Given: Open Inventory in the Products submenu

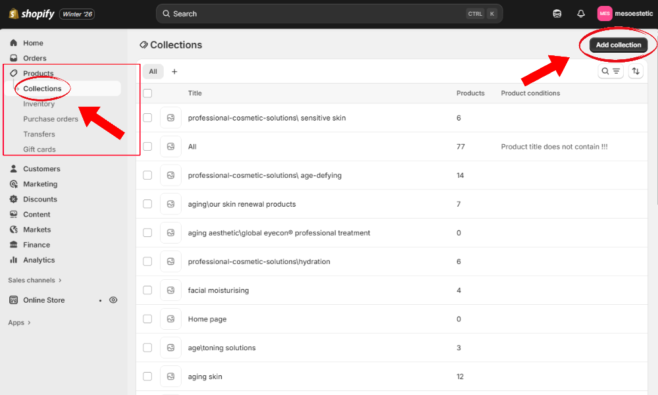Looking at the screenshot, I should [39, 104].
